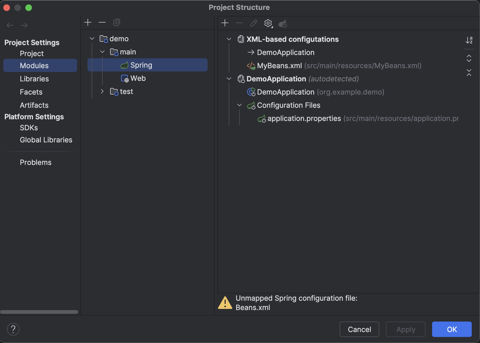The height and width of the screenshot is (343, 480).
Task: Select the Web facet in module tree
Action: tap(138, 78)
